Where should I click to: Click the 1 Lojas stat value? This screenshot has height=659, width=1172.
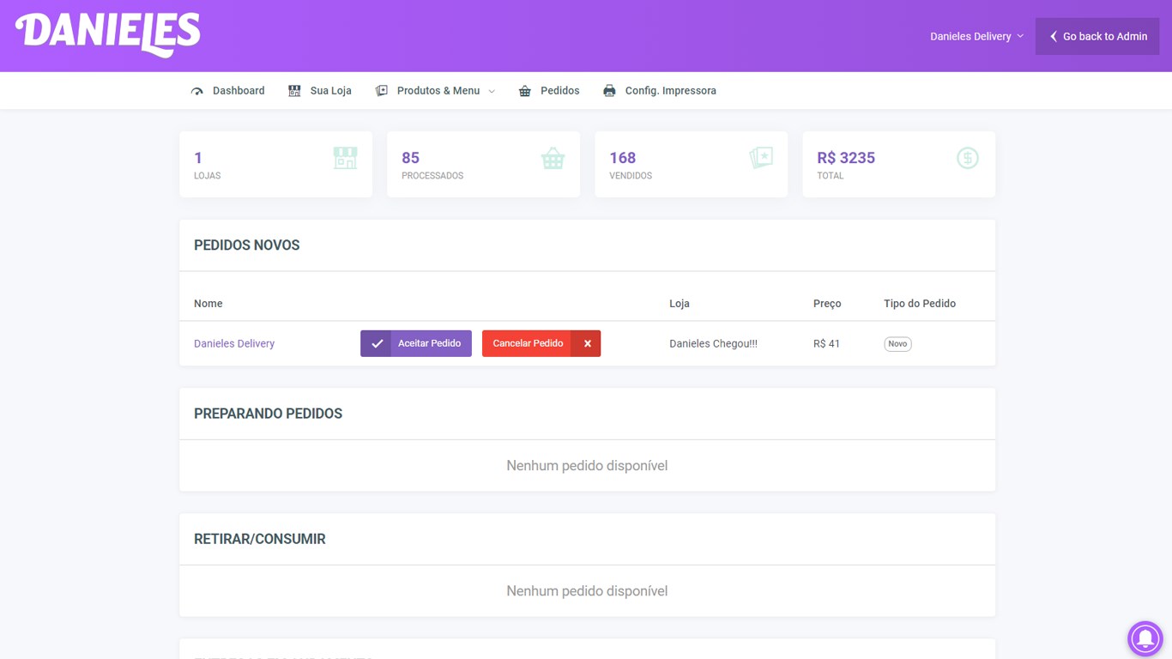tap(198, 158)
